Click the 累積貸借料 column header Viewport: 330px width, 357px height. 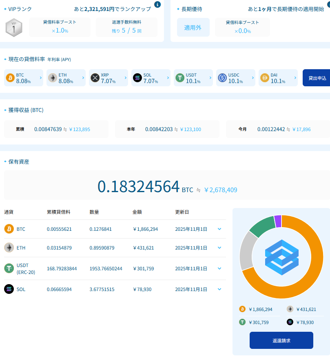[58, 212]
